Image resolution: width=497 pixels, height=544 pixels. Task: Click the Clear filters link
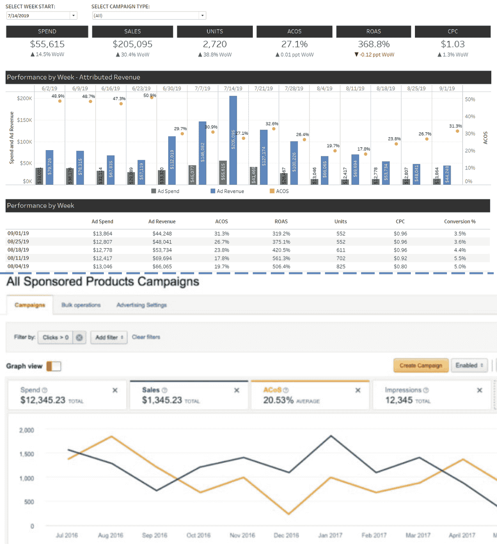click(146, 337)
